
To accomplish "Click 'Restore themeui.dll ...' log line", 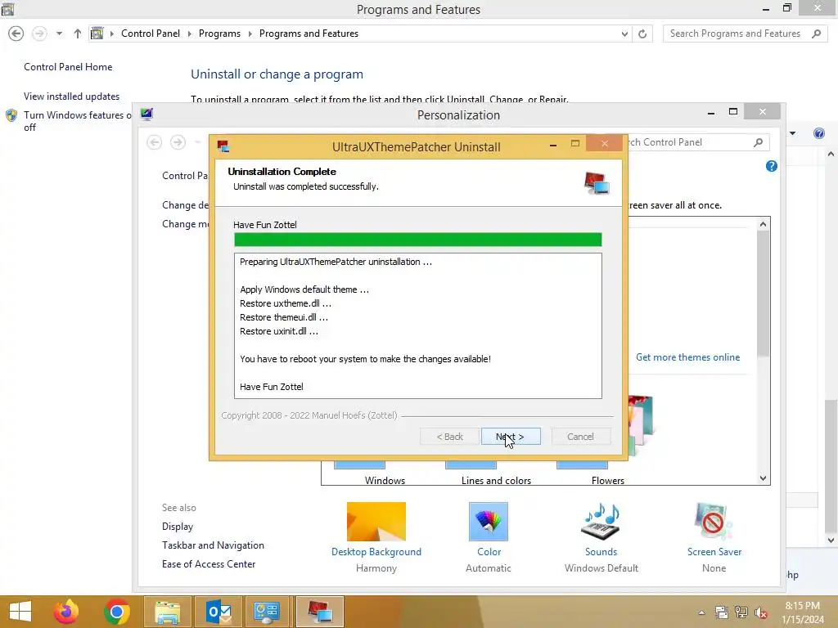I will [x=284, y=317].
